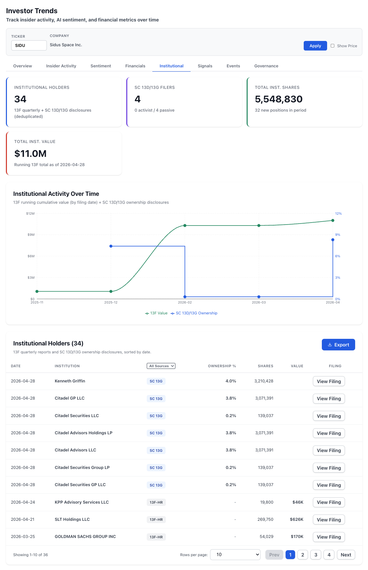Click the 13F Value point at 2026-04
The height and width of the screenshot is (570, 368).
(x=333, y=220)
